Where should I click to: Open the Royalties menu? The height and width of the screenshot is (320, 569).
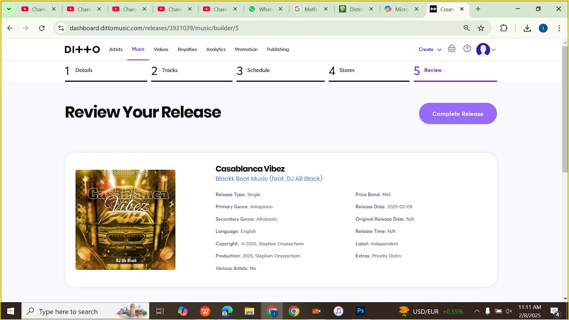187,49
